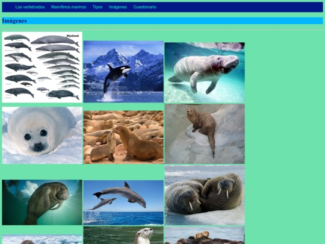This screenshot has width=325, height=244.
Task: Open the jumping orca photo
Action: click(x=123, y=72)
